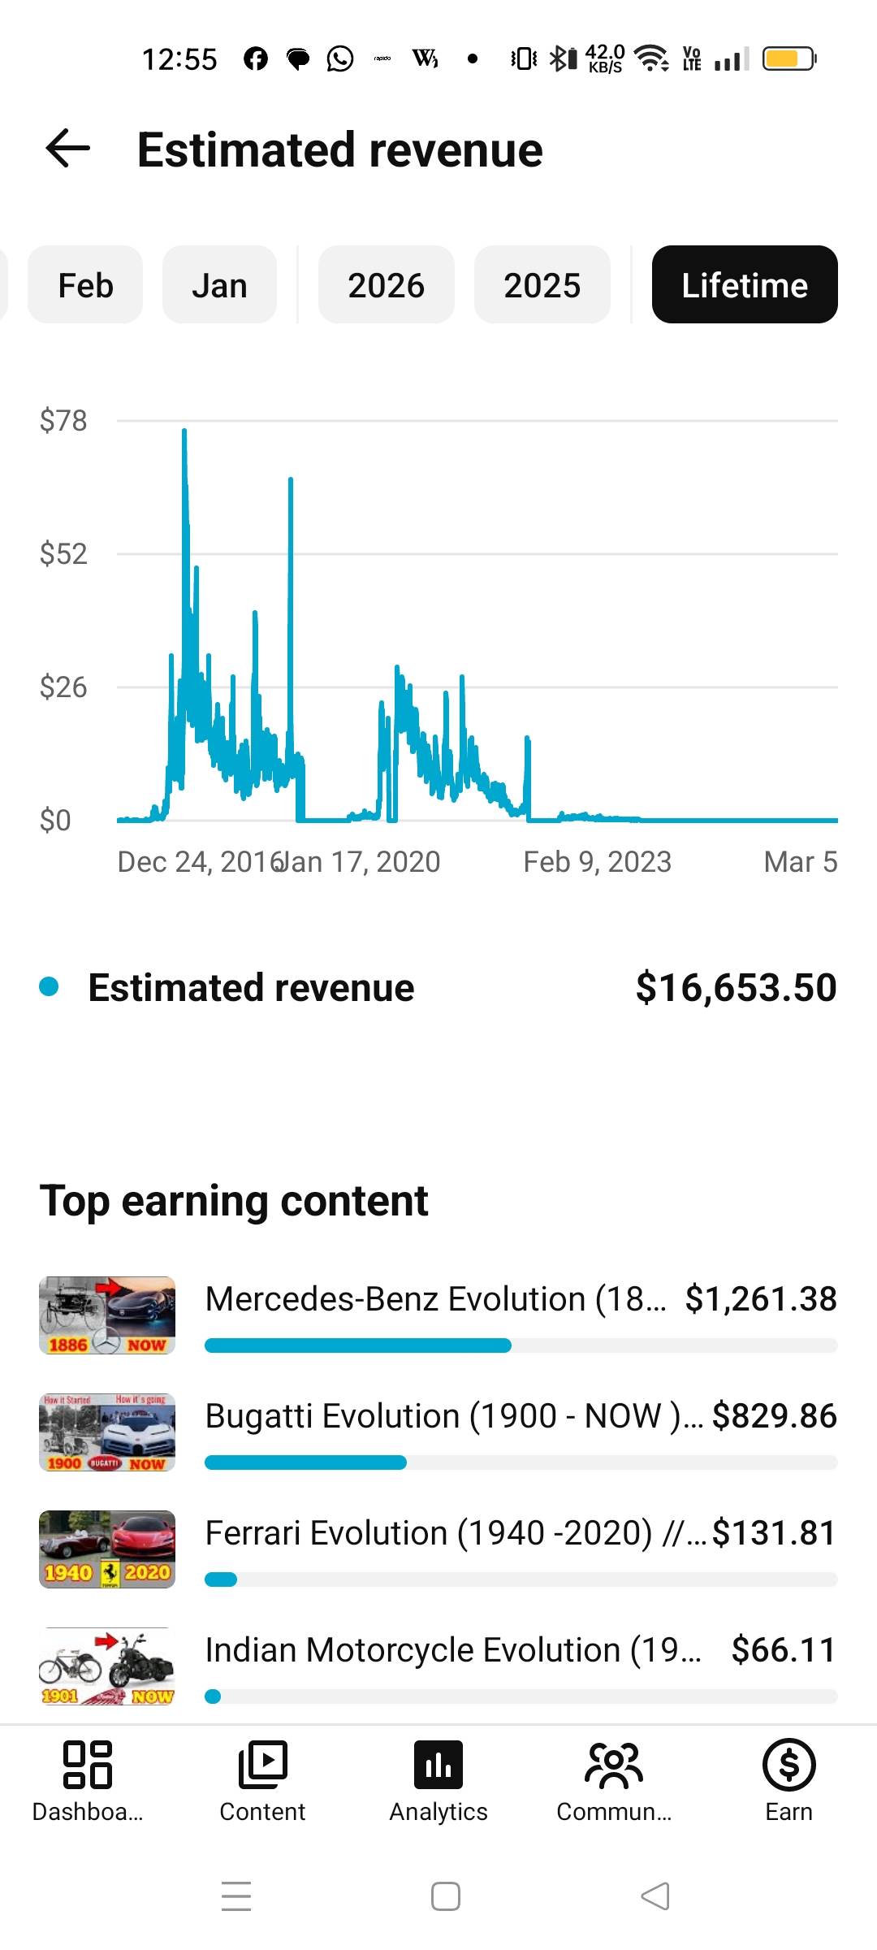Tap the Android back triangle

(x=655, y=1896)
